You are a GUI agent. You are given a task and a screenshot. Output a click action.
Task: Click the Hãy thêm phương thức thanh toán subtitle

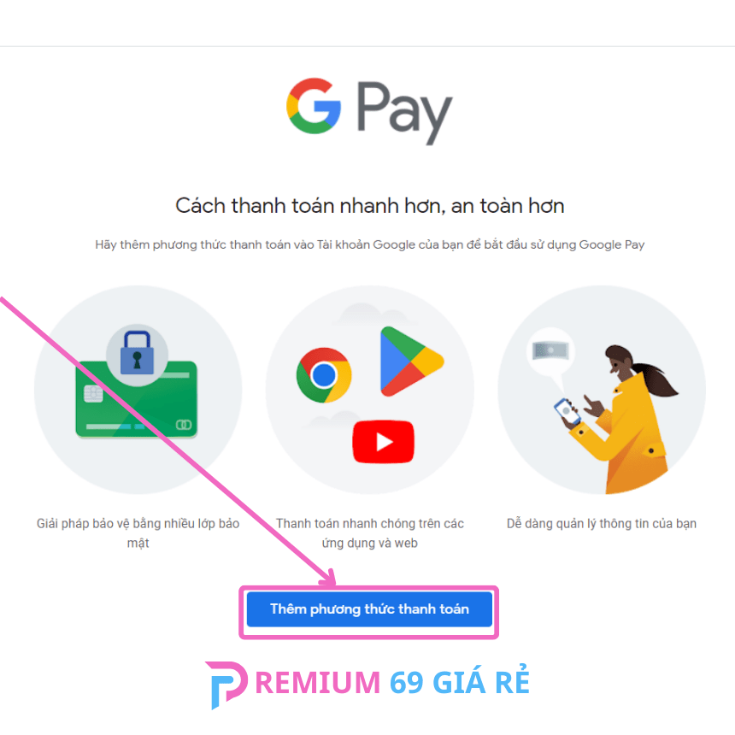tap(369, 244)
